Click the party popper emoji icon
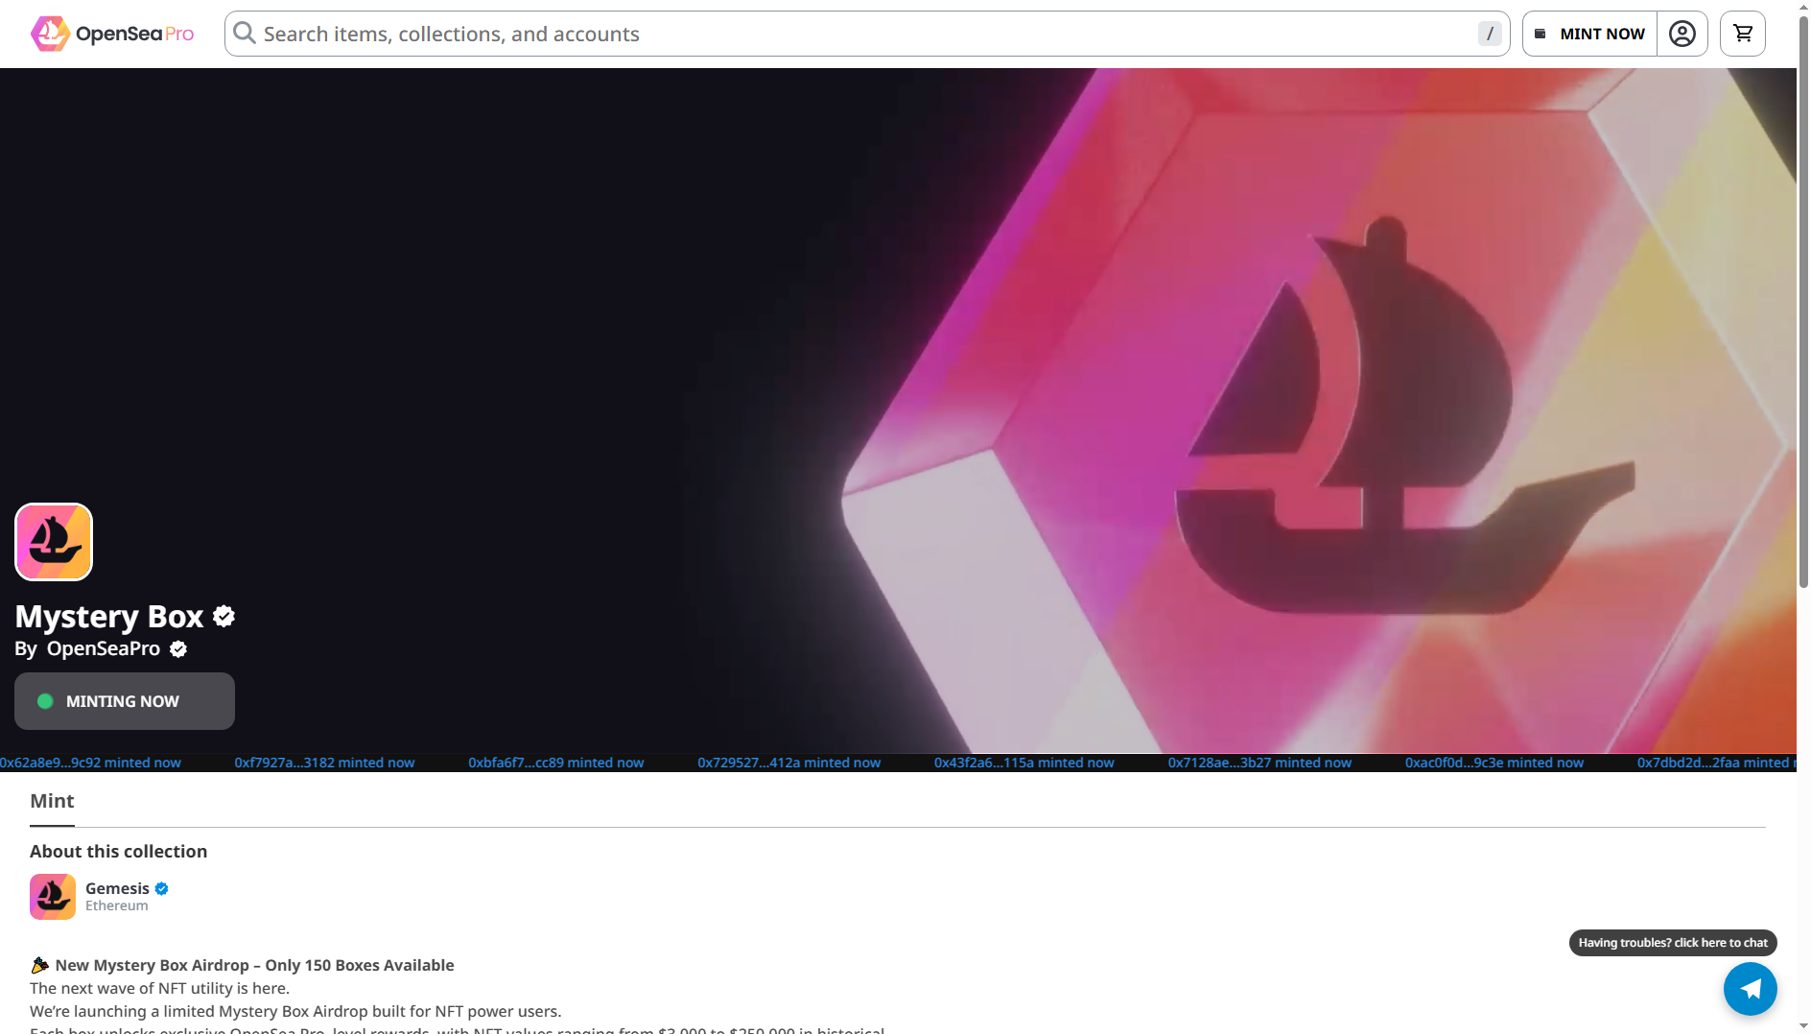Viewport: 1811px width, 1034px height. (39, 965)
